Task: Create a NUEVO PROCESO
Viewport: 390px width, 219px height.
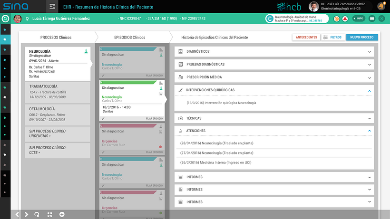Action: (362, 37)
